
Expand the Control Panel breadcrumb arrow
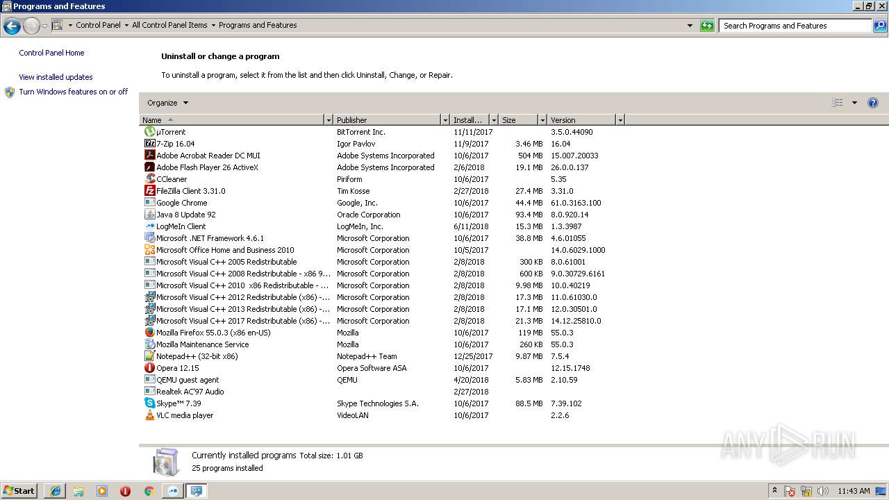coord(126,26)
